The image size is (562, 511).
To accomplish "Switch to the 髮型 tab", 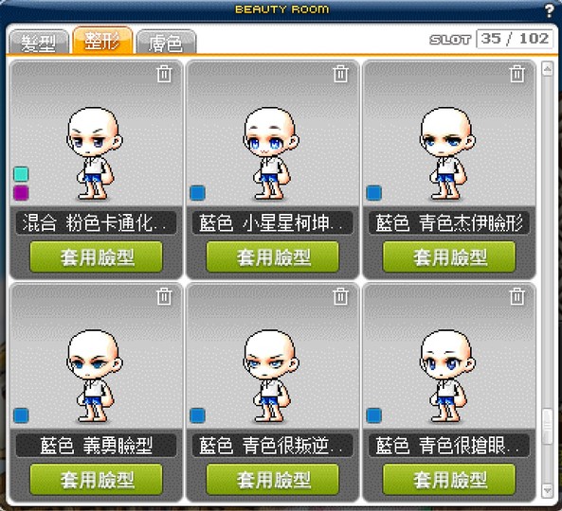I will pos(39,43).
